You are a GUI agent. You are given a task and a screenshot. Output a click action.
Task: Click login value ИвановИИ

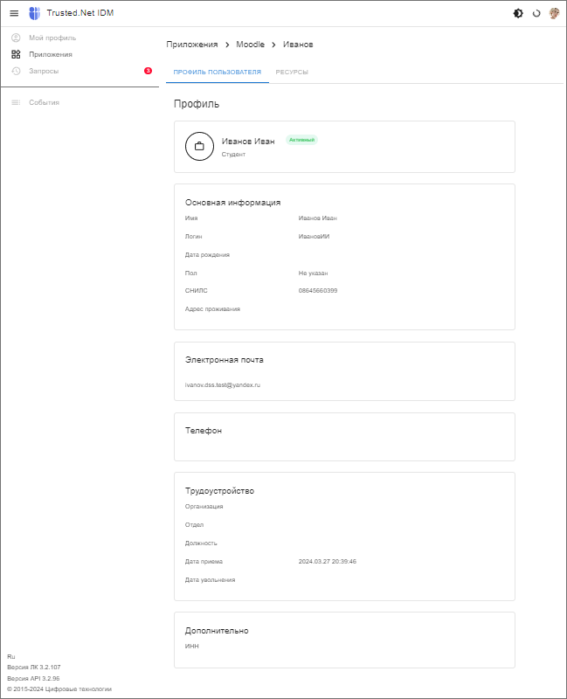pyautogui.click(x=314, y=237)
